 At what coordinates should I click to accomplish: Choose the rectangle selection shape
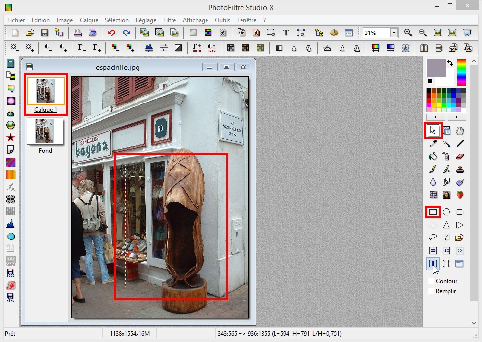(x=433, y=212)
